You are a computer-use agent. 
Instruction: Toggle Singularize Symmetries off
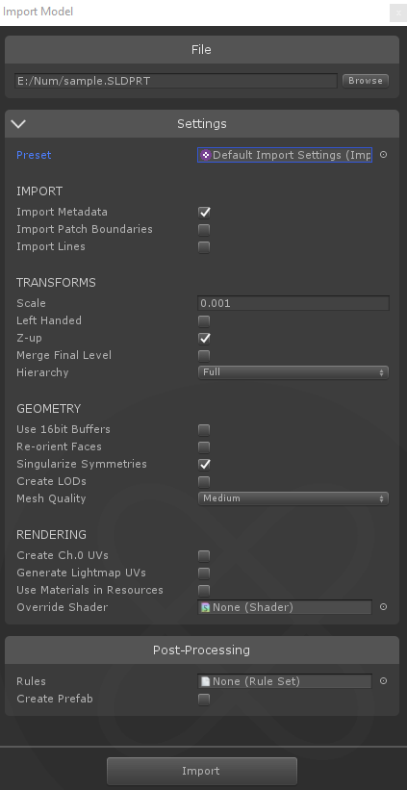coord(204,464)
